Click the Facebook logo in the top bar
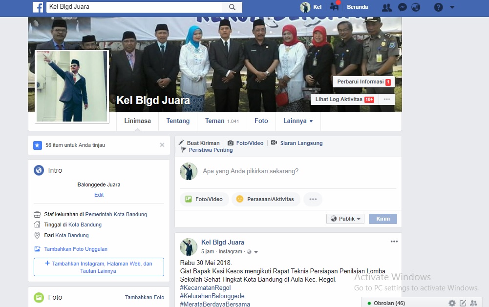 pos(38,7)
